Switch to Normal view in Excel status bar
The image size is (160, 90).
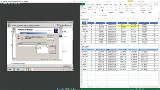[137, 89]
